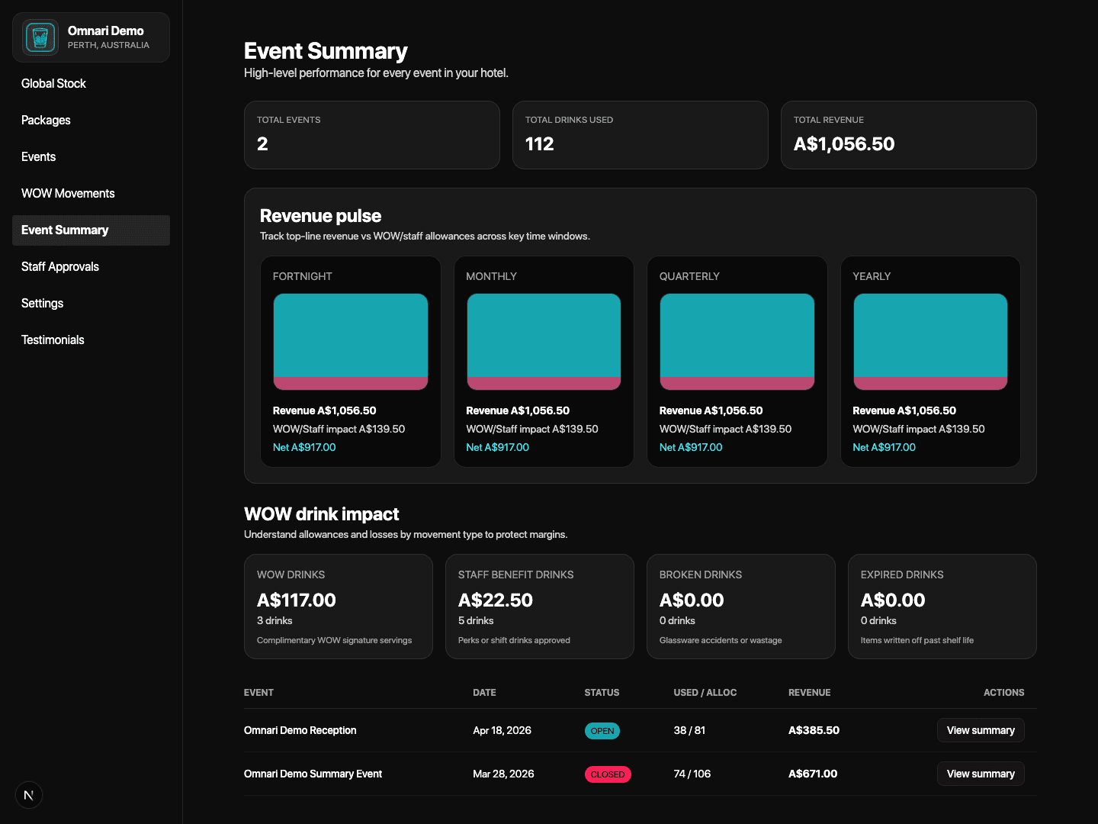Open Staff Approvals page
The width and height of the screenshot is (1098, 824).
pyautogui.click(x=60, y=267)
